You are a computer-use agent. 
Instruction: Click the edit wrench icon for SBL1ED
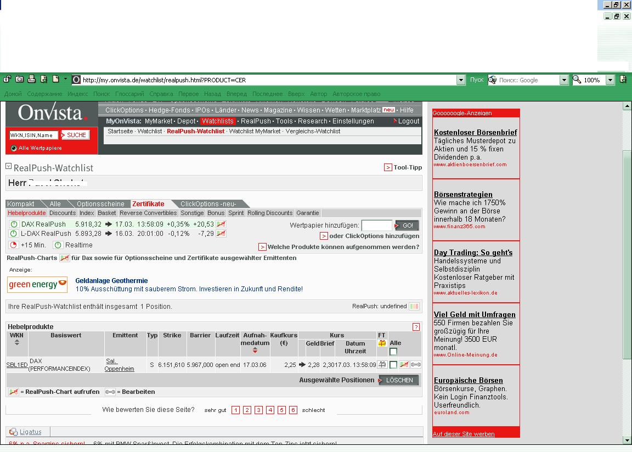point(416,365)
